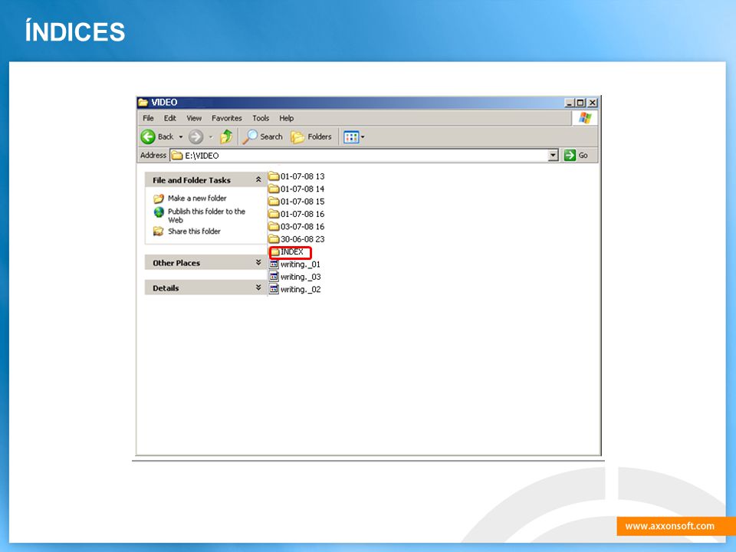Viewport: 736px width, 552px height.
Task: Open the Forward history dropdown arrow
Action: (x=211, y=137)
